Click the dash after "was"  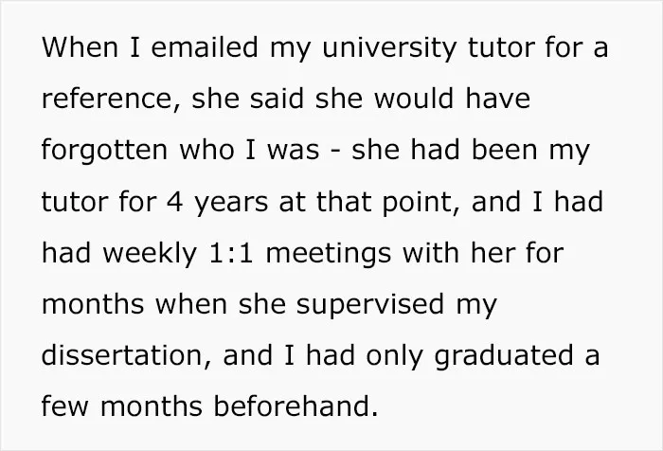point(335,152)
